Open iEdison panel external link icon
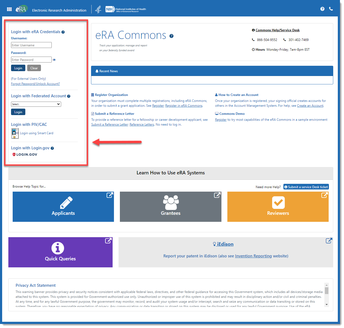344x328 pixels. pyautogui.click(x=329, y=241)
